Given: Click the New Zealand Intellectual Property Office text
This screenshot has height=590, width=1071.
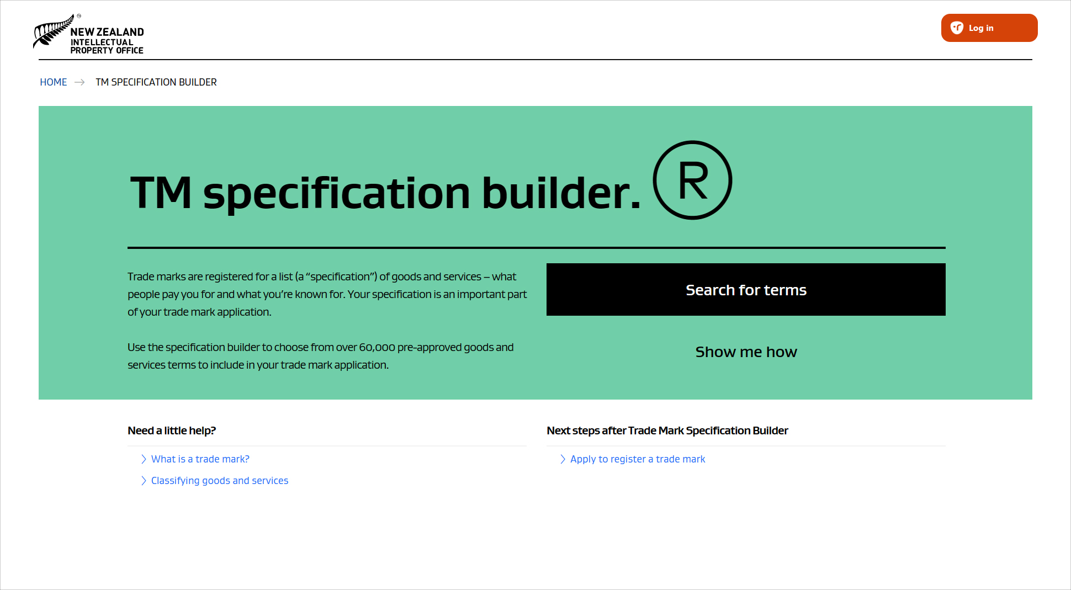Looking at the screenshot, I should 107,41.
